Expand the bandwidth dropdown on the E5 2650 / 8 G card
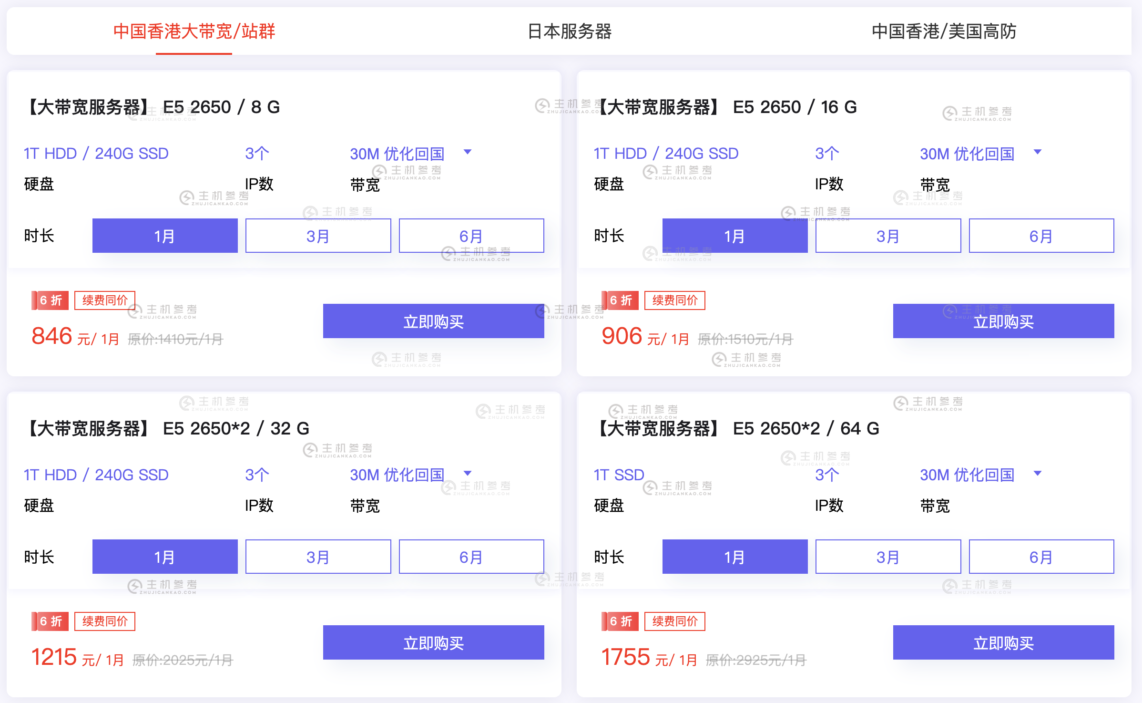The width and height of the screenshot is (1142, 703). 468,153
